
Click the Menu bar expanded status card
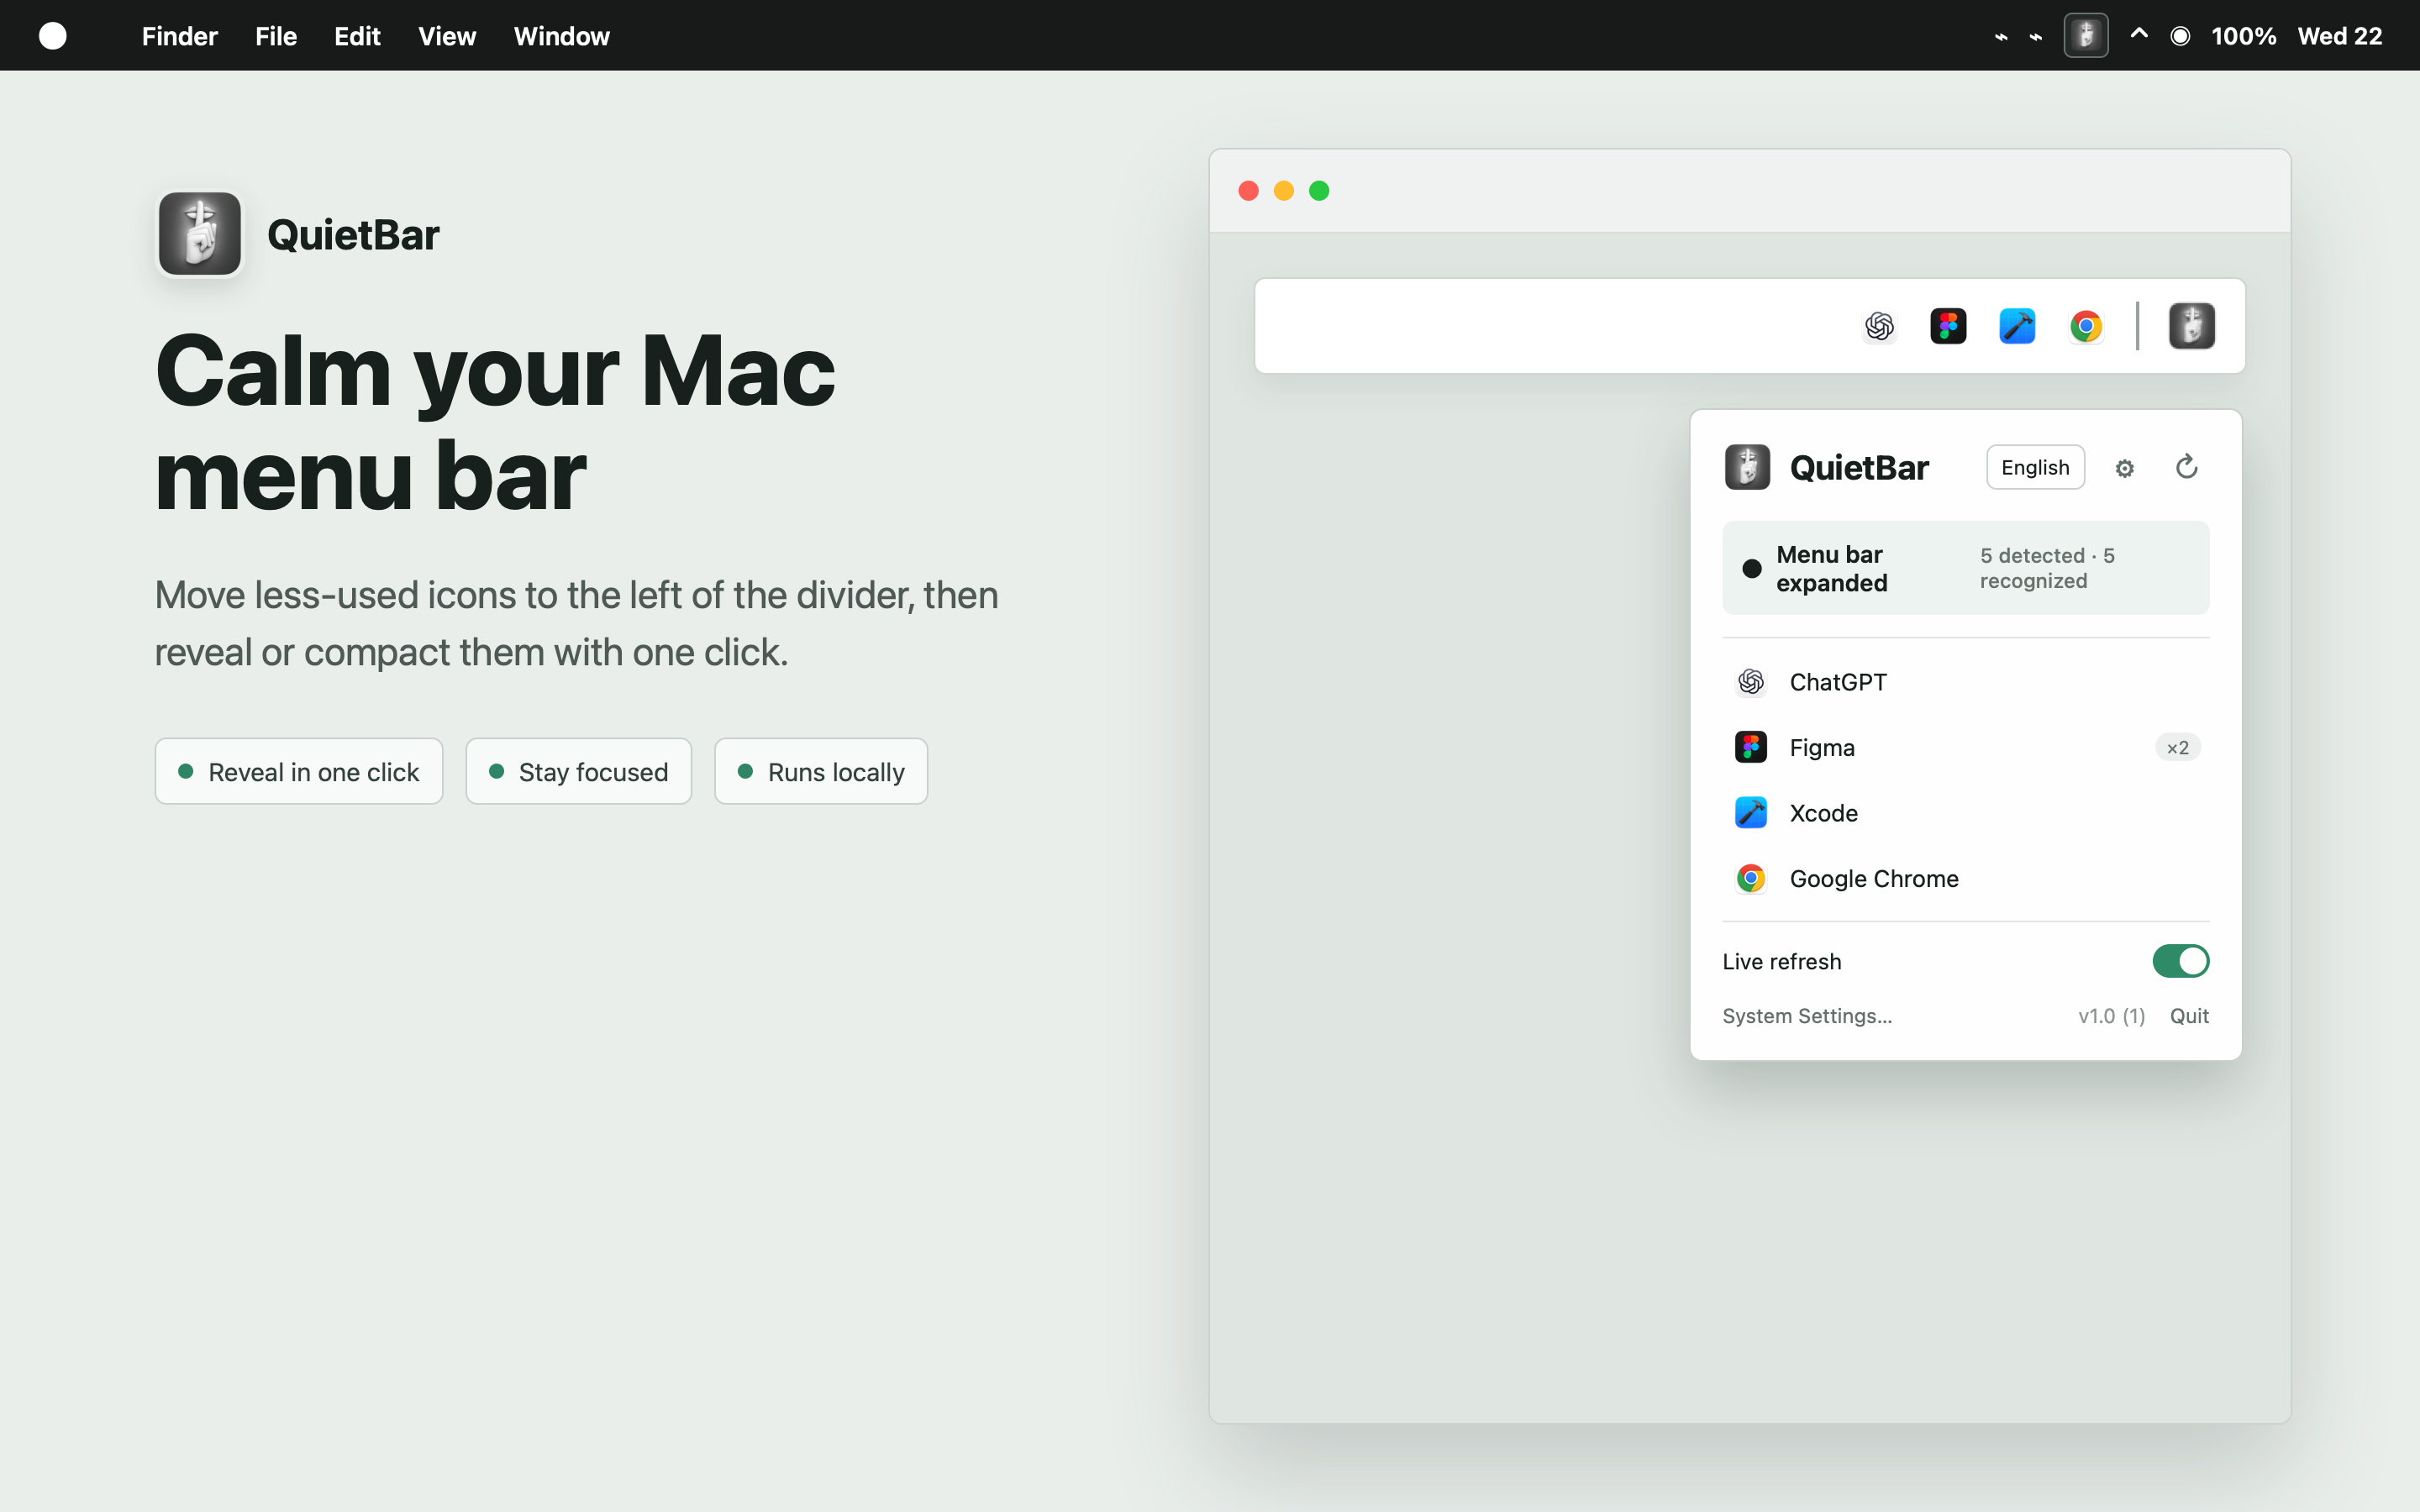[x=1965, y=568]
